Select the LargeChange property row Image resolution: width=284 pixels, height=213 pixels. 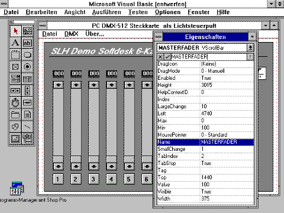click(205, 106)
